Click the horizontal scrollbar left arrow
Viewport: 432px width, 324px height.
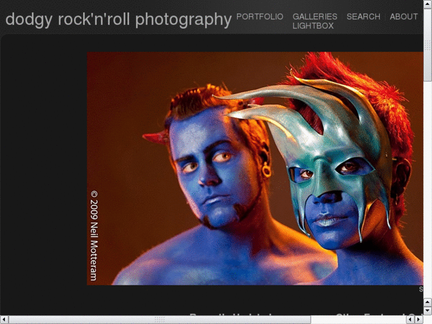(4, 320)
